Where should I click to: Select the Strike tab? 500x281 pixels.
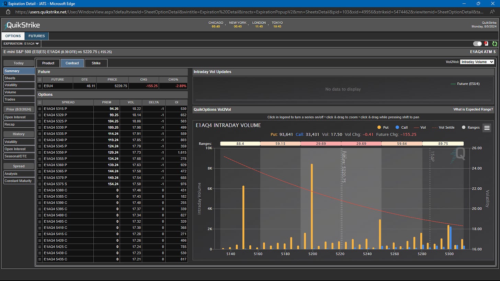[x=96, y=63]
